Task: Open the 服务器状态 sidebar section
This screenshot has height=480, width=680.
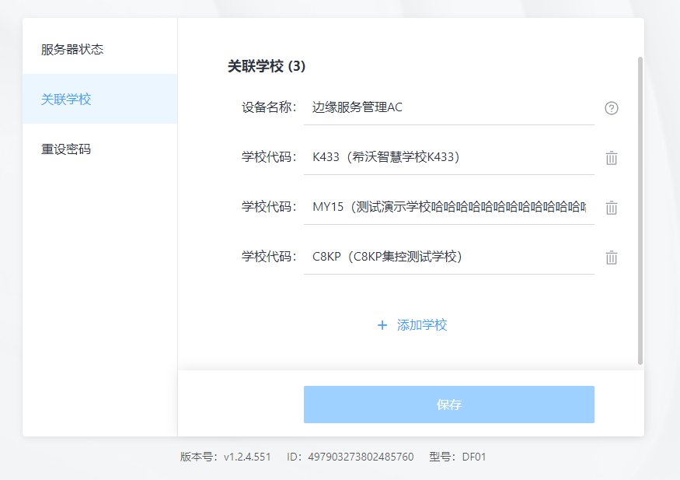Action: click(72, 50)
